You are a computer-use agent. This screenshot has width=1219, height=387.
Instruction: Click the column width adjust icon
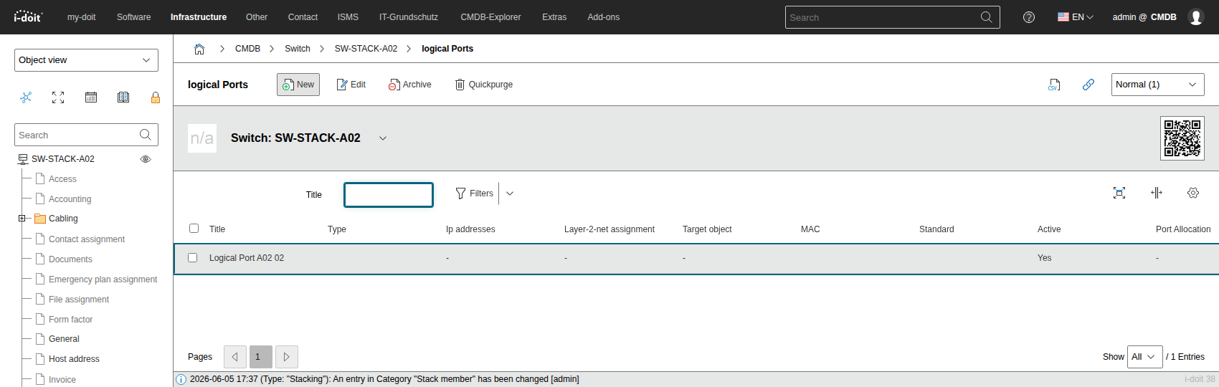[x=1157, y=193]
